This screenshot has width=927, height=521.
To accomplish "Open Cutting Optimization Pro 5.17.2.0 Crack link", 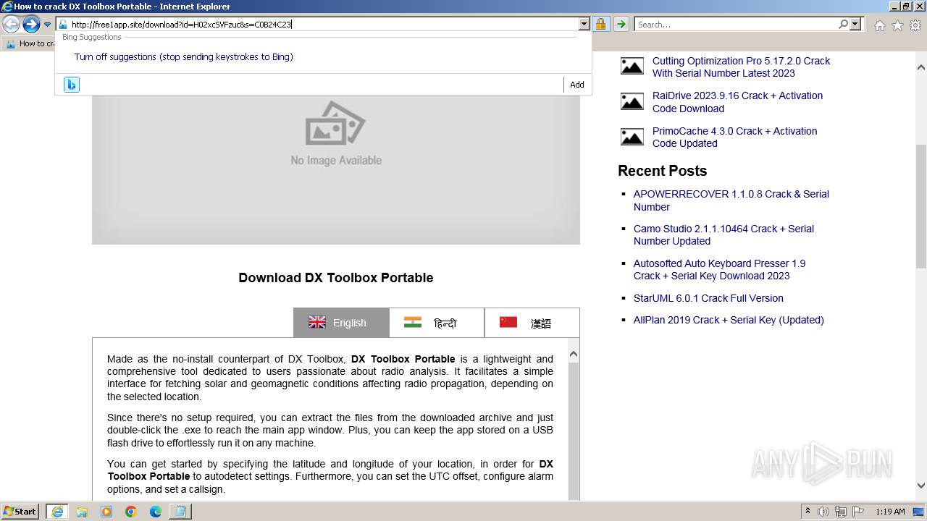I will point(741,67).
